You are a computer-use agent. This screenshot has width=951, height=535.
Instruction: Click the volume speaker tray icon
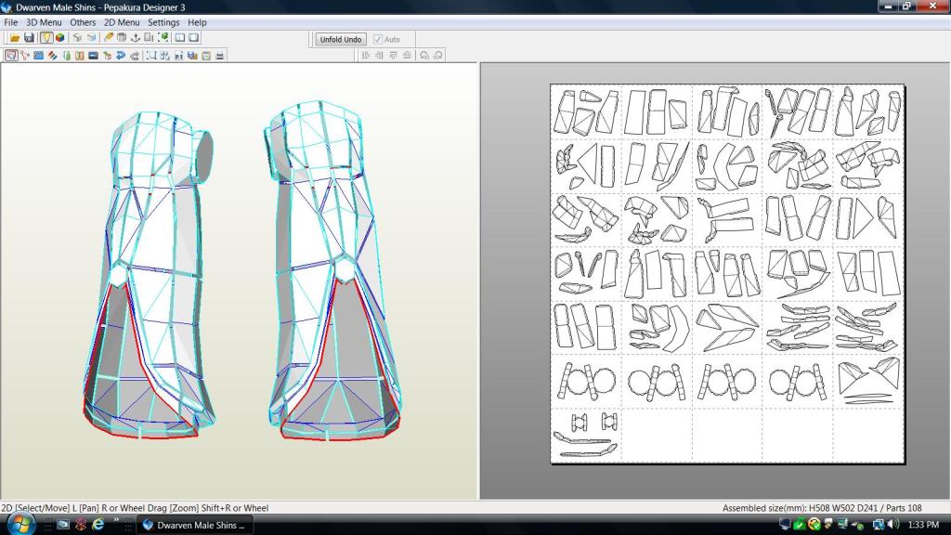click(x=894, y=525)
